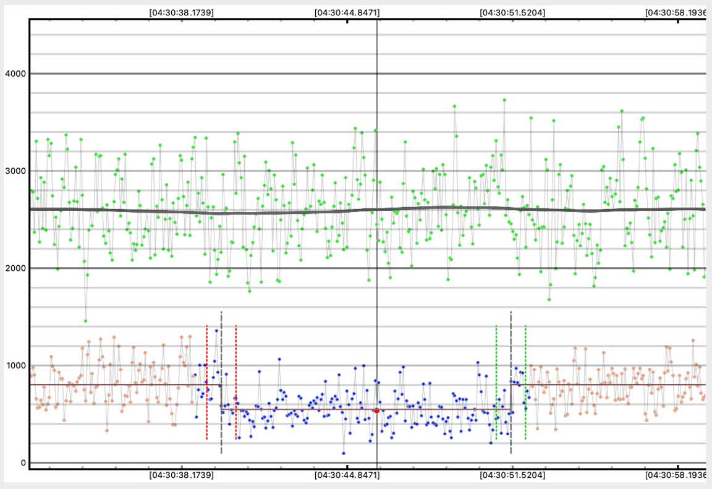Image resolution: width=712 pixels, height=489 pixels.
Task: Click the 4000 y-axis label
Action: pos(14,74)
